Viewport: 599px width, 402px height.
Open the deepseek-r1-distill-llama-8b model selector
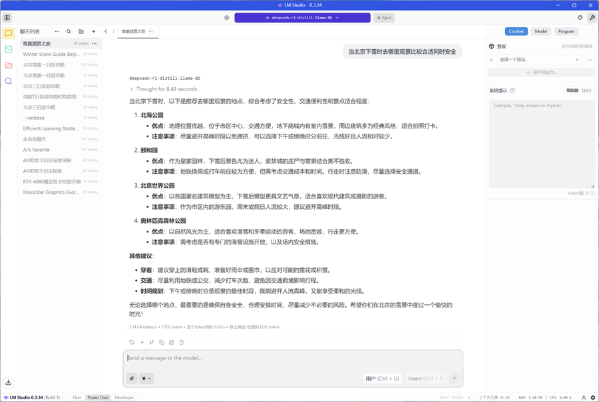302,18
